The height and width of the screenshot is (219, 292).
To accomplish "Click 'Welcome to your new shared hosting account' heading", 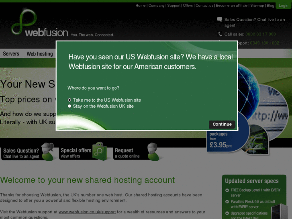I will click(87, 180).
